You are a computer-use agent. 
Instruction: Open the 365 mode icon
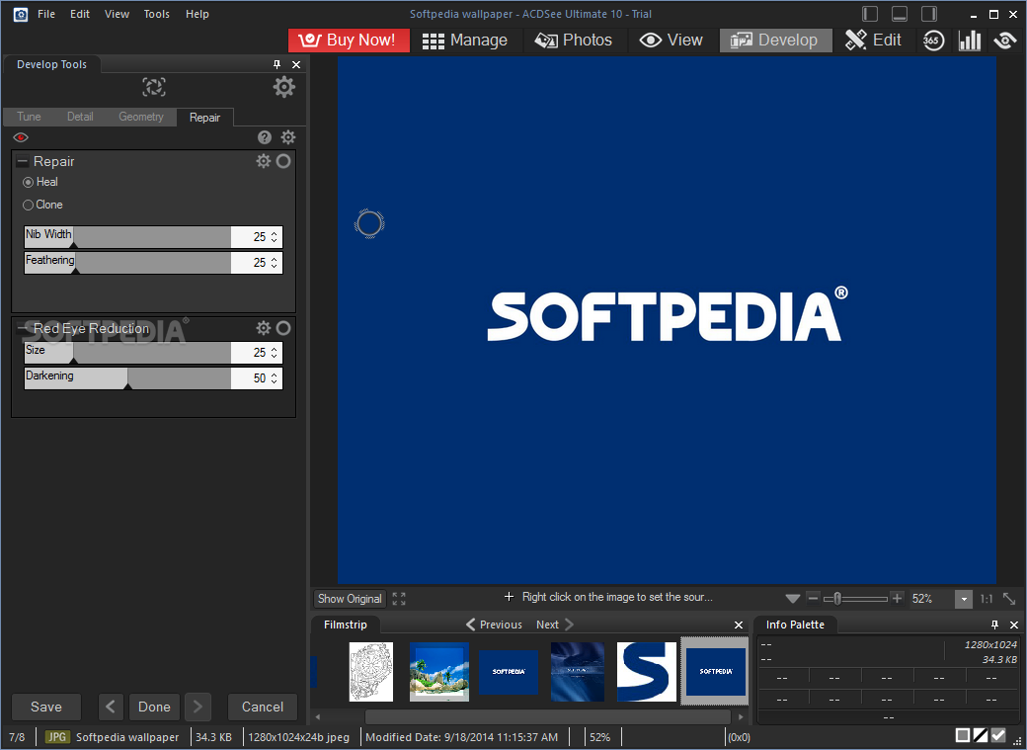coord(933,40)
